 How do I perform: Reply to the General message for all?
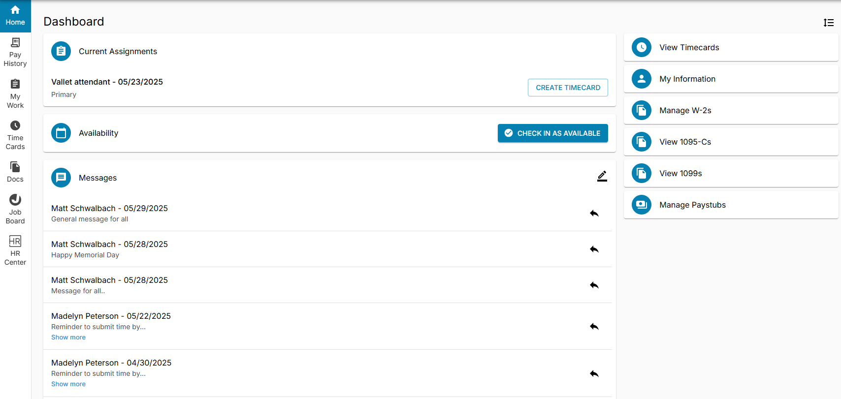[594, 213]
